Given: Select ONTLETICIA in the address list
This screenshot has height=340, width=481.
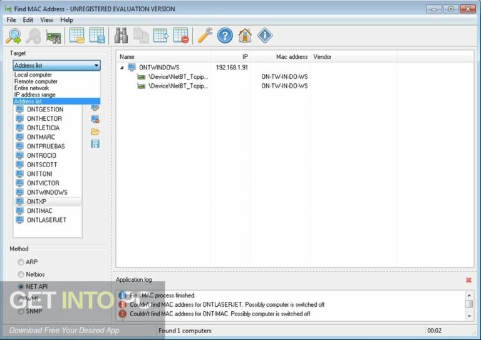Looking at the screenshot, I should (43, 128).
